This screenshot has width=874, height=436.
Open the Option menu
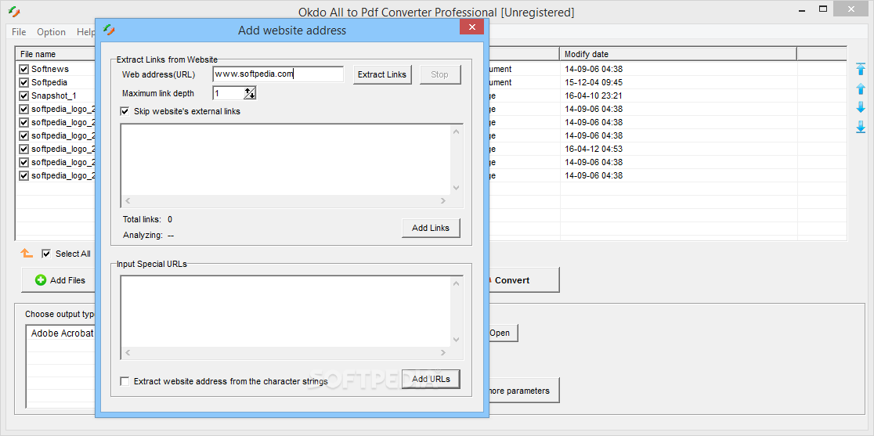pos(51,32)
